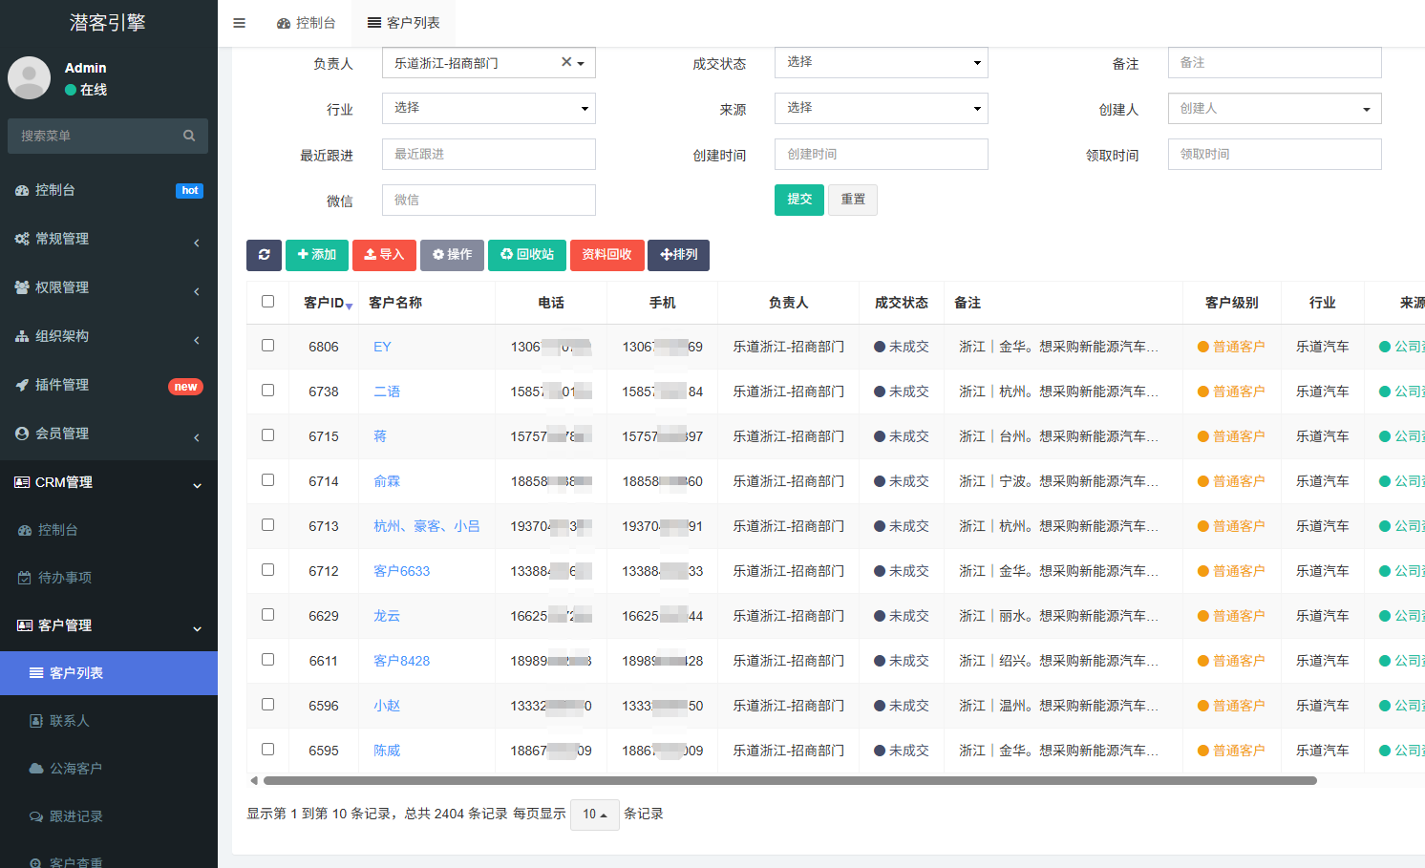
Task: Open the 插件管理 menu item
Action: [x=109, y=385]
